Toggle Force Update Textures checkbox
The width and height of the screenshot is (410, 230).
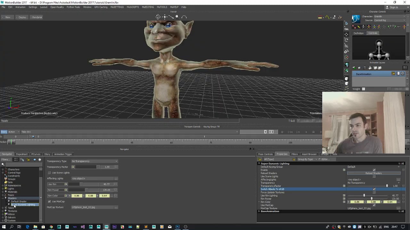tap(374, 192)
